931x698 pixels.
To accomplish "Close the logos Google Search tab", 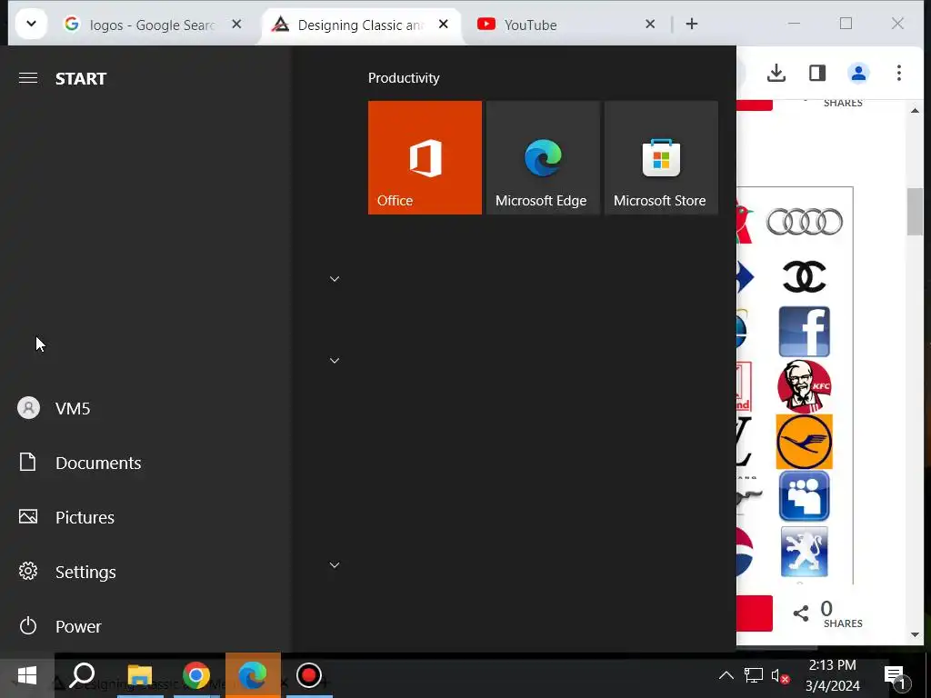I will tap(236, 25).
